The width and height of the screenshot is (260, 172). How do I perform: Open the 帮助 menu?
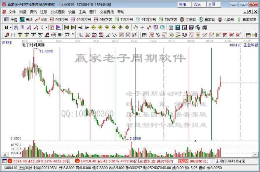[x=121, y=12]
